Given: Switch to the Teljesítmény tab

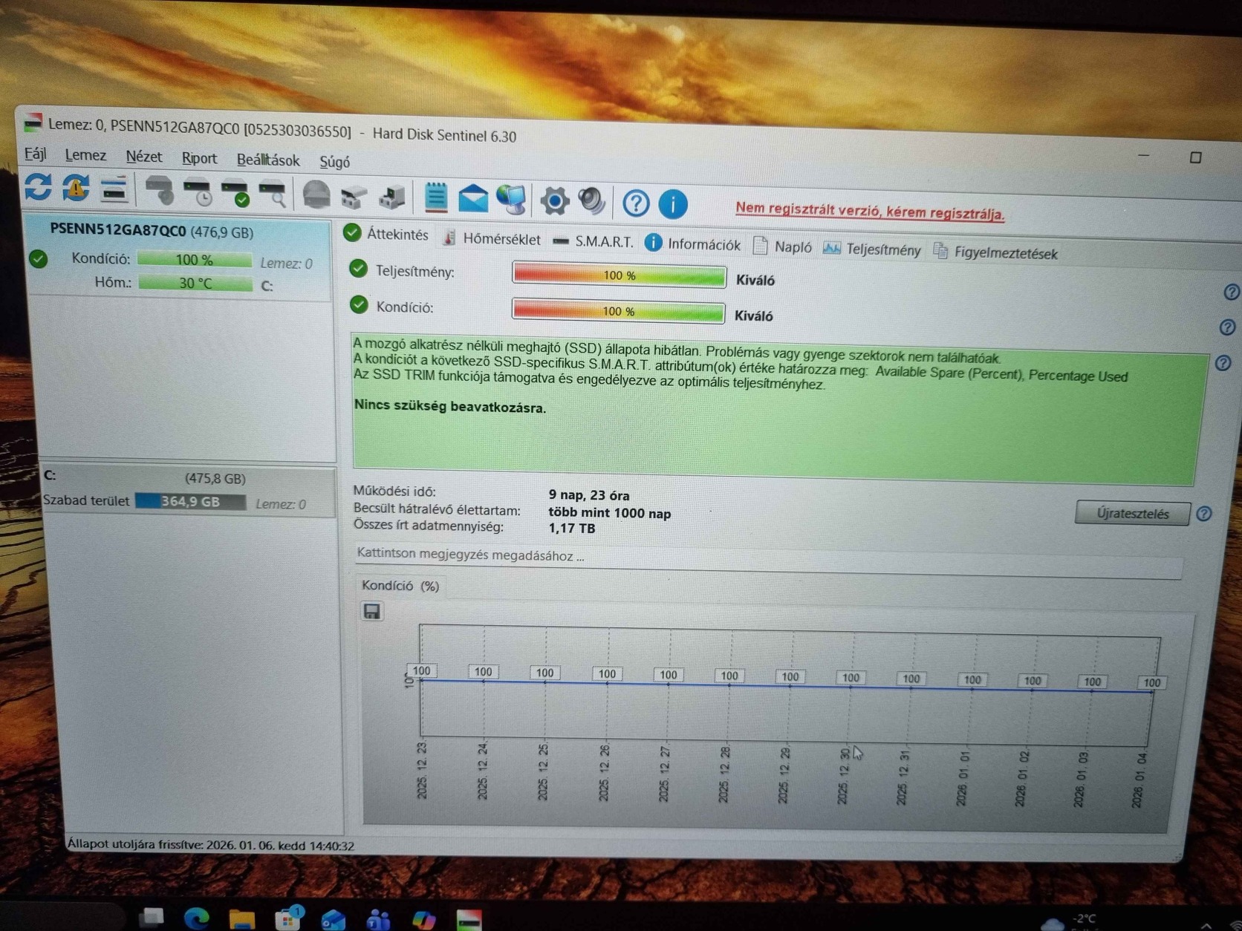Looking at the screenshot, I should click(872, 249).
